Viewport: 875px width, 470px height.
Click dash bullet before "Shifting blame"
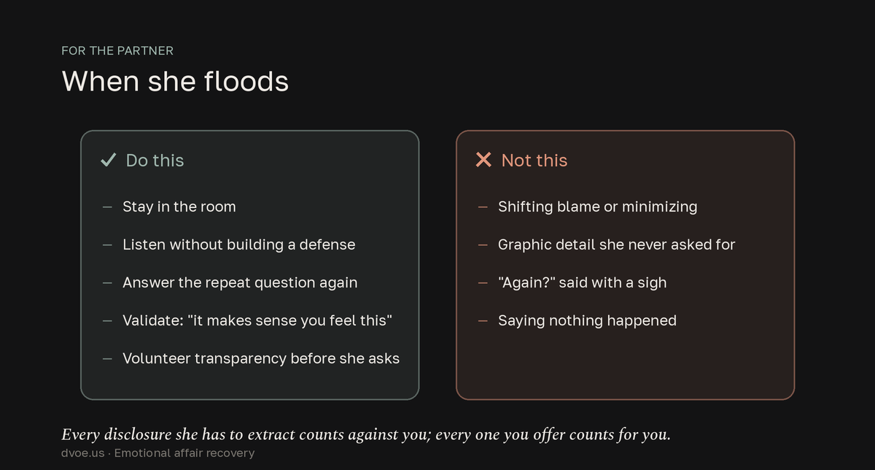tap(483, 207)
